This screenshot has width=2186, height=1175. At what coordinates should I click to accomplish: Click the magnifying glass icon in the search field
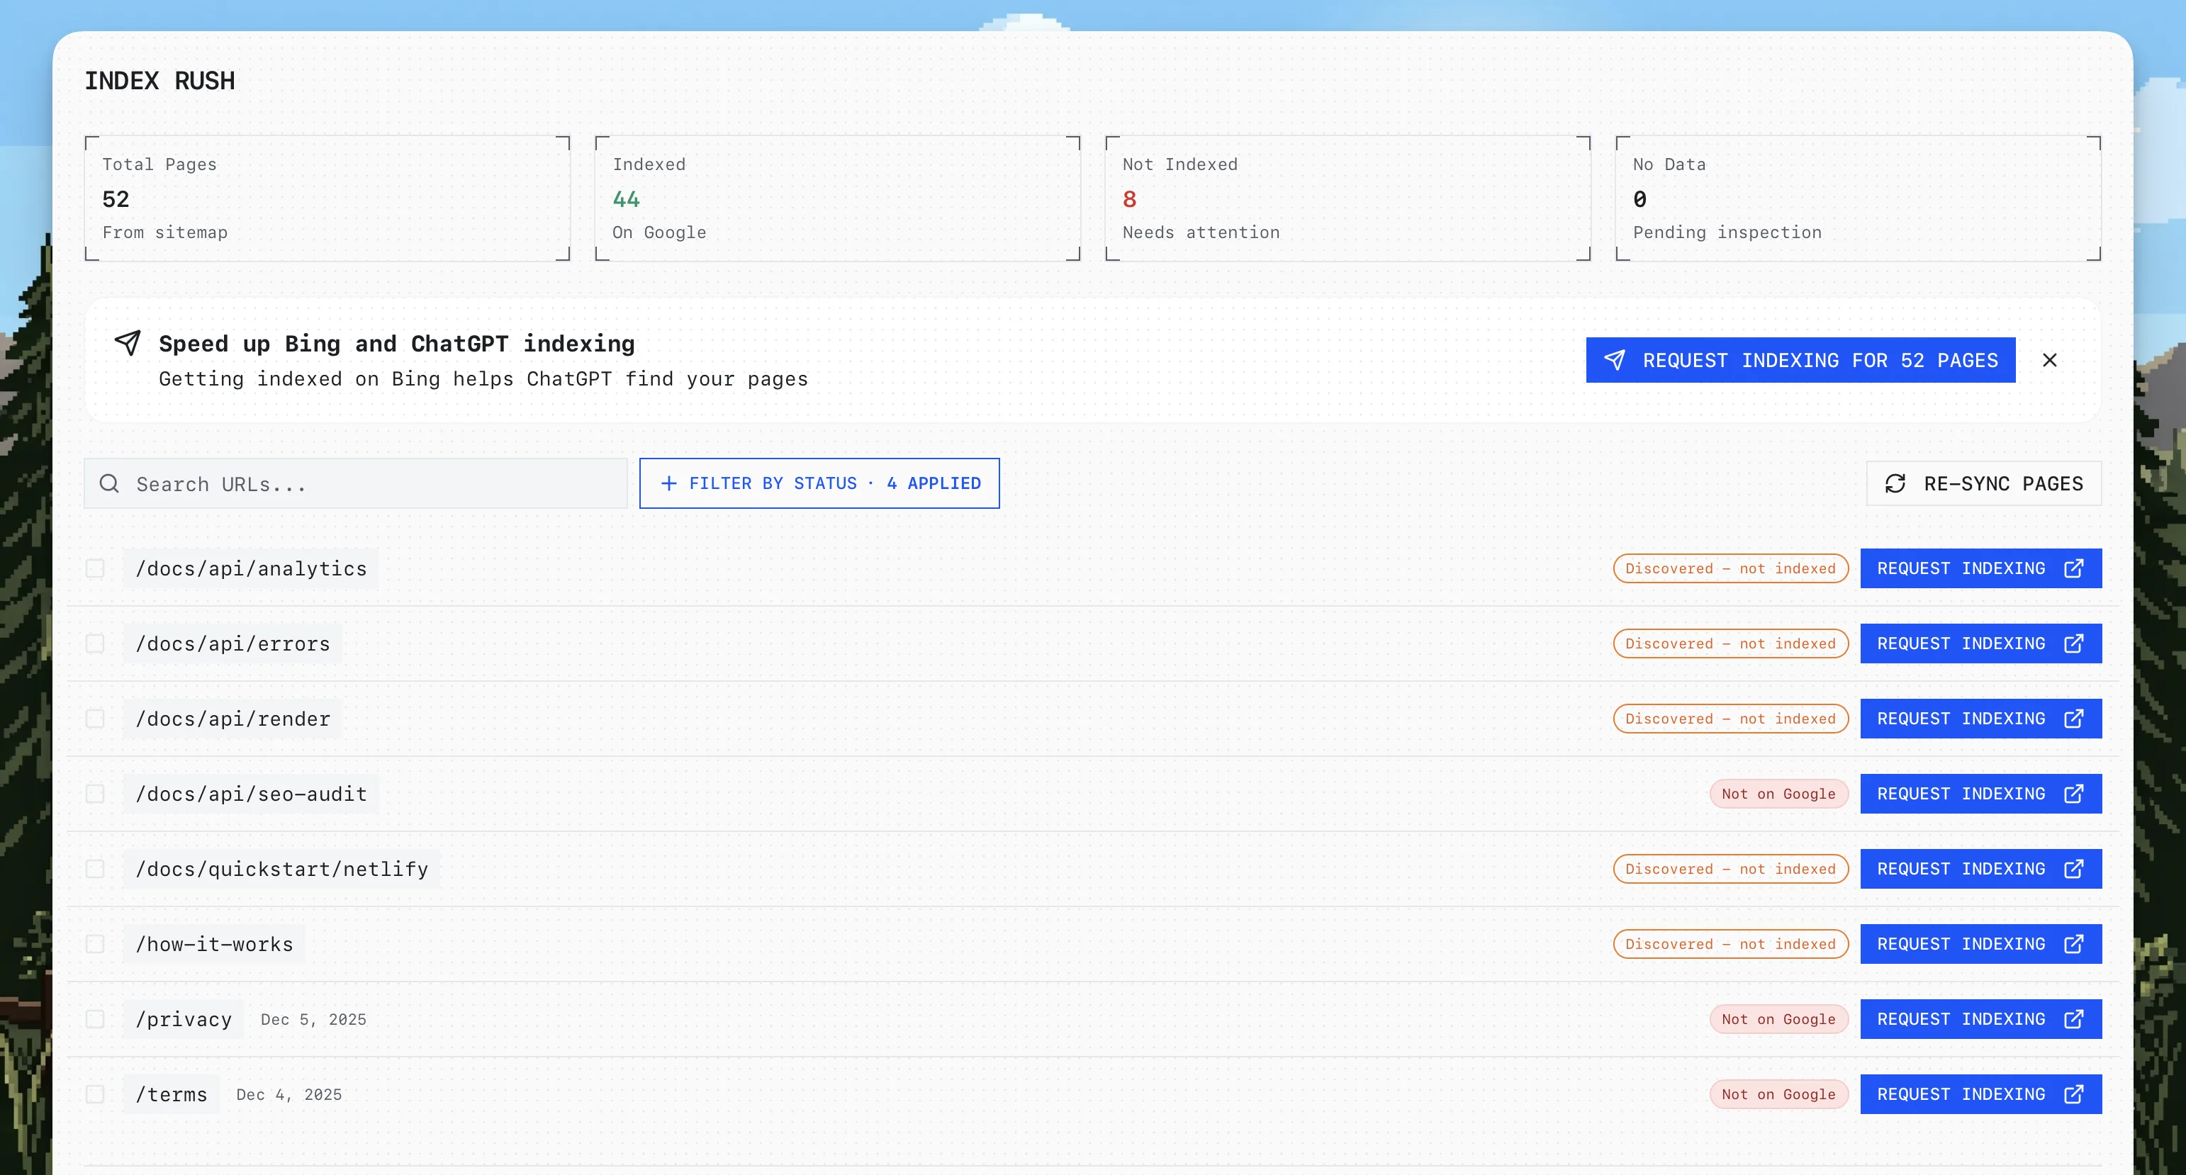(109, 483)
